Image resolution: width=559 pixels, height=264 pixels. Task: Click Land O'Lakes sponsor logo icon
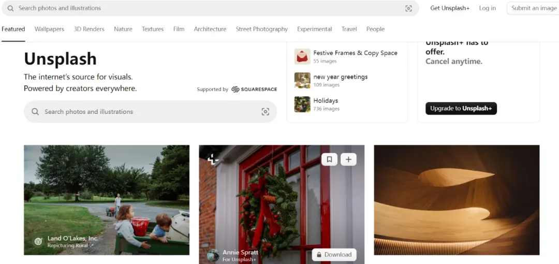tap(38, 241)
